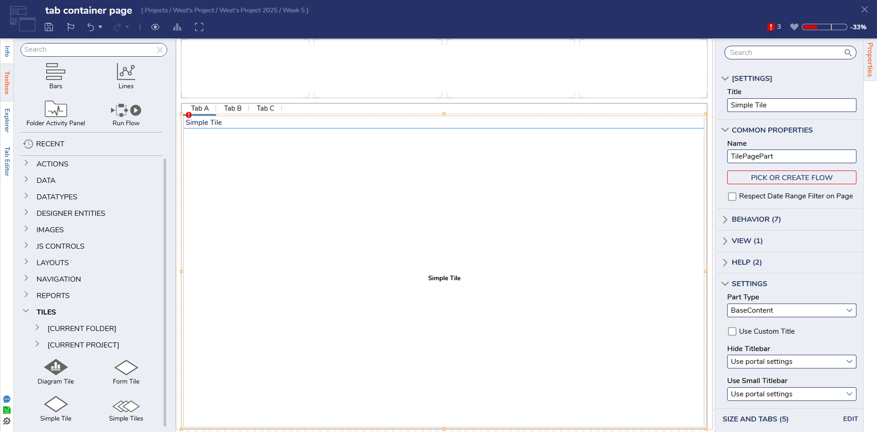
Task: Click the heart health icon
Action: click(794, 27)
